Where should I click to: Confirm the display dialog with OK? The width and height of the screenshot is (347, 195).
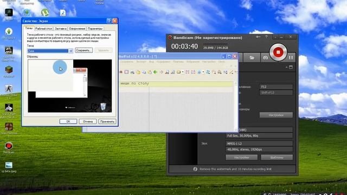click(68, 121)
